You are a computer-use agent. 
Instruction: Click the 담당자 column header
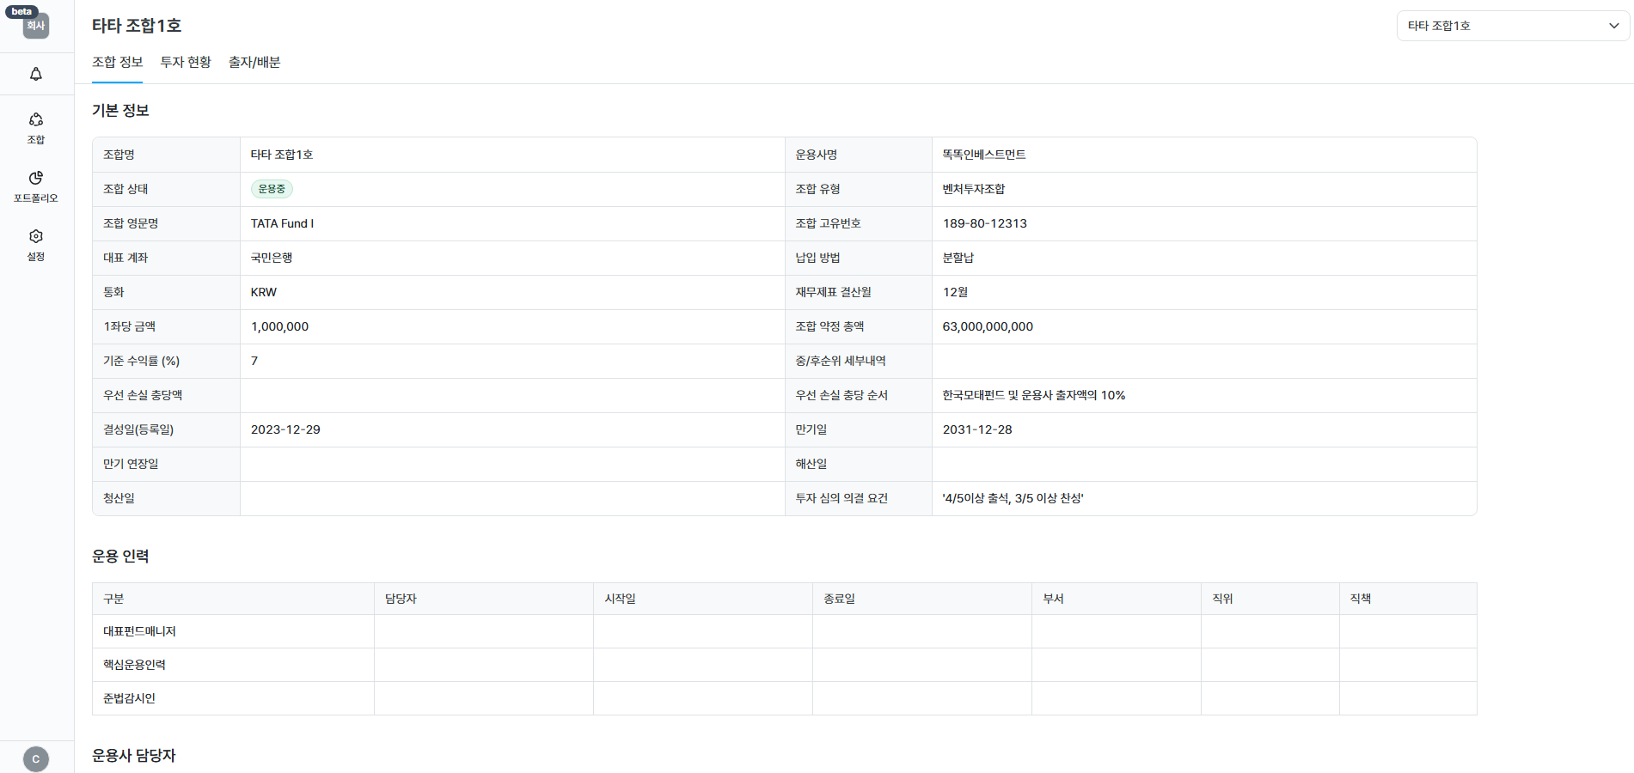(x=401, y=599)
